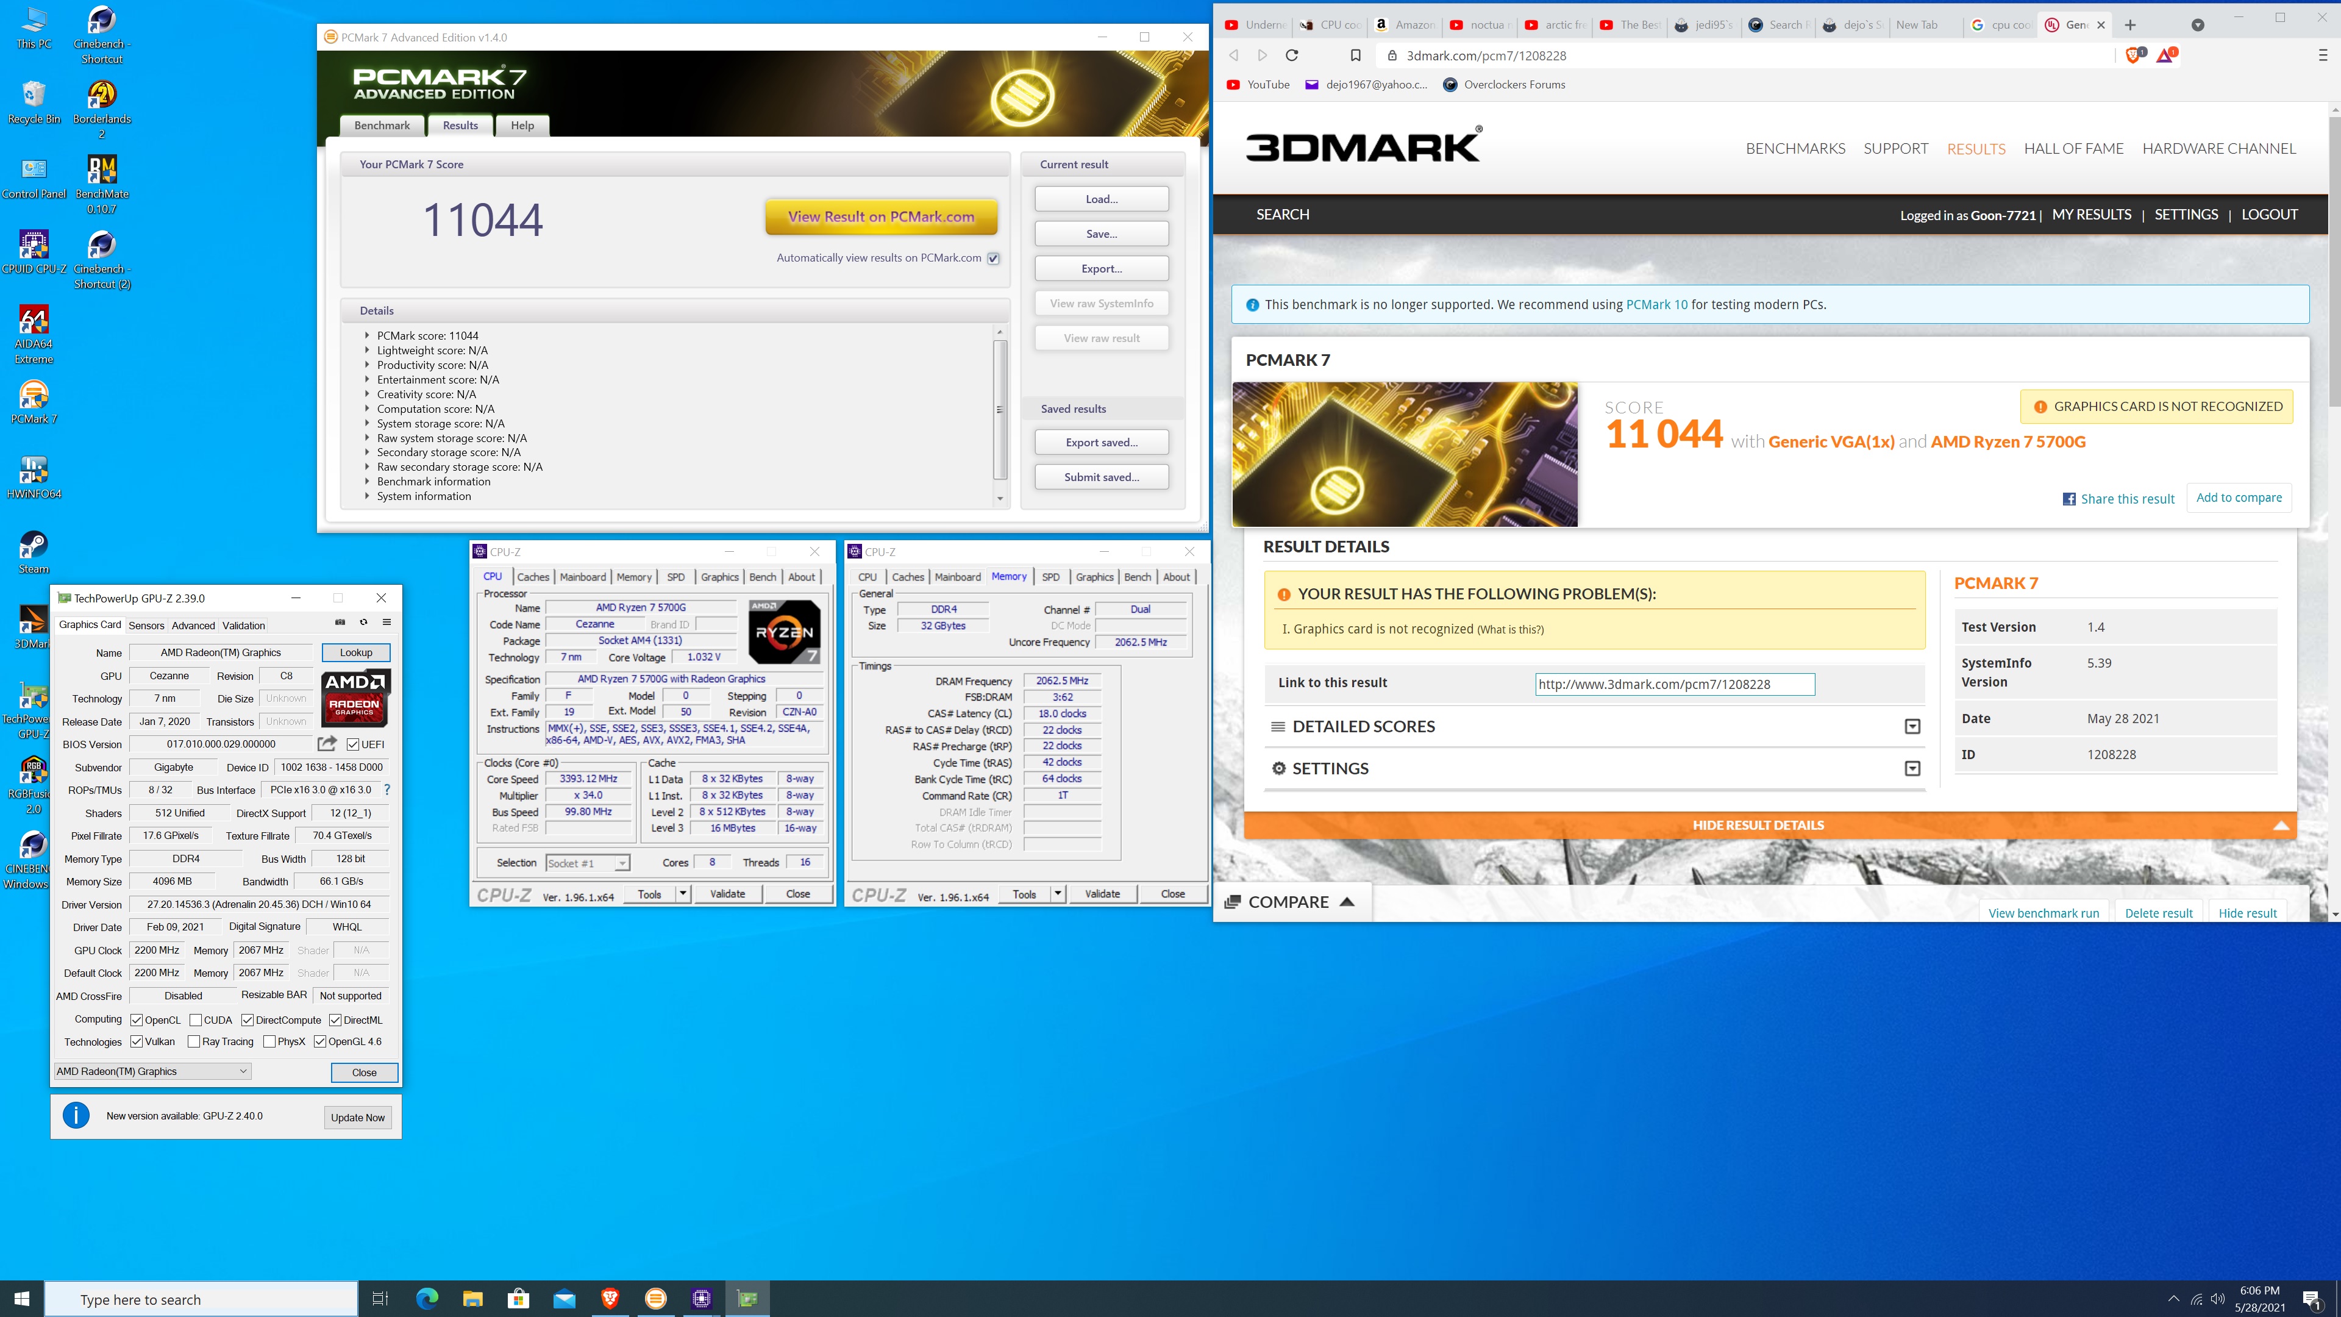The width and height of the screenshot is (2341, 1317).
Task: Toggle the DirectCompute checkbox in GPU-Z
Action: coord(247,1020)
